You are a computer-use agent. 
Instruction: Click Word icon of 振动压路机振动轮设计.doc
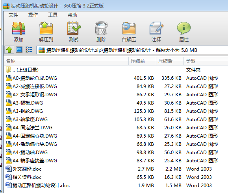coord(9,185)
